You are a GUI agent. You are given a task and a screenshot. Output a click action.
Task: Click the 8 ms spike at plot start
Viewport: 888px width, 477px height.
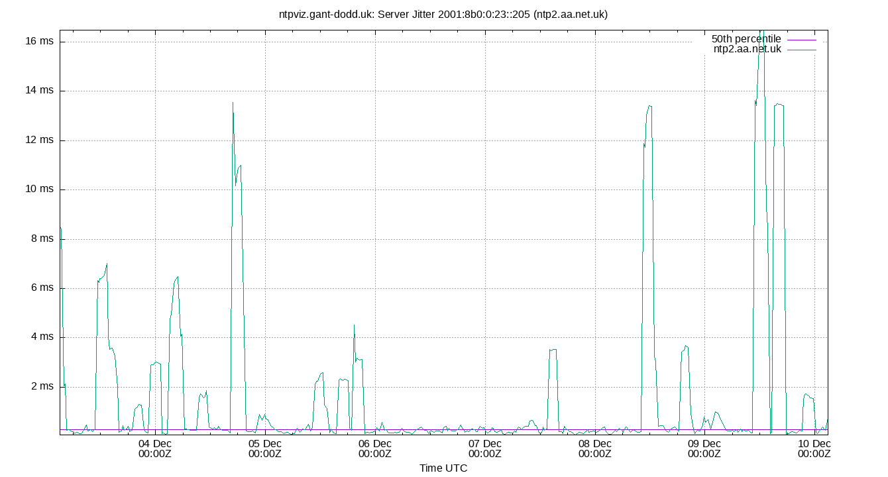click(x=61, y=229)
